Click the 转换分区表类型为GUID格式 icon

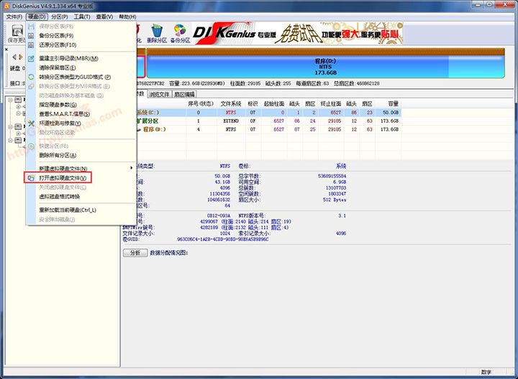click(31, 77)
